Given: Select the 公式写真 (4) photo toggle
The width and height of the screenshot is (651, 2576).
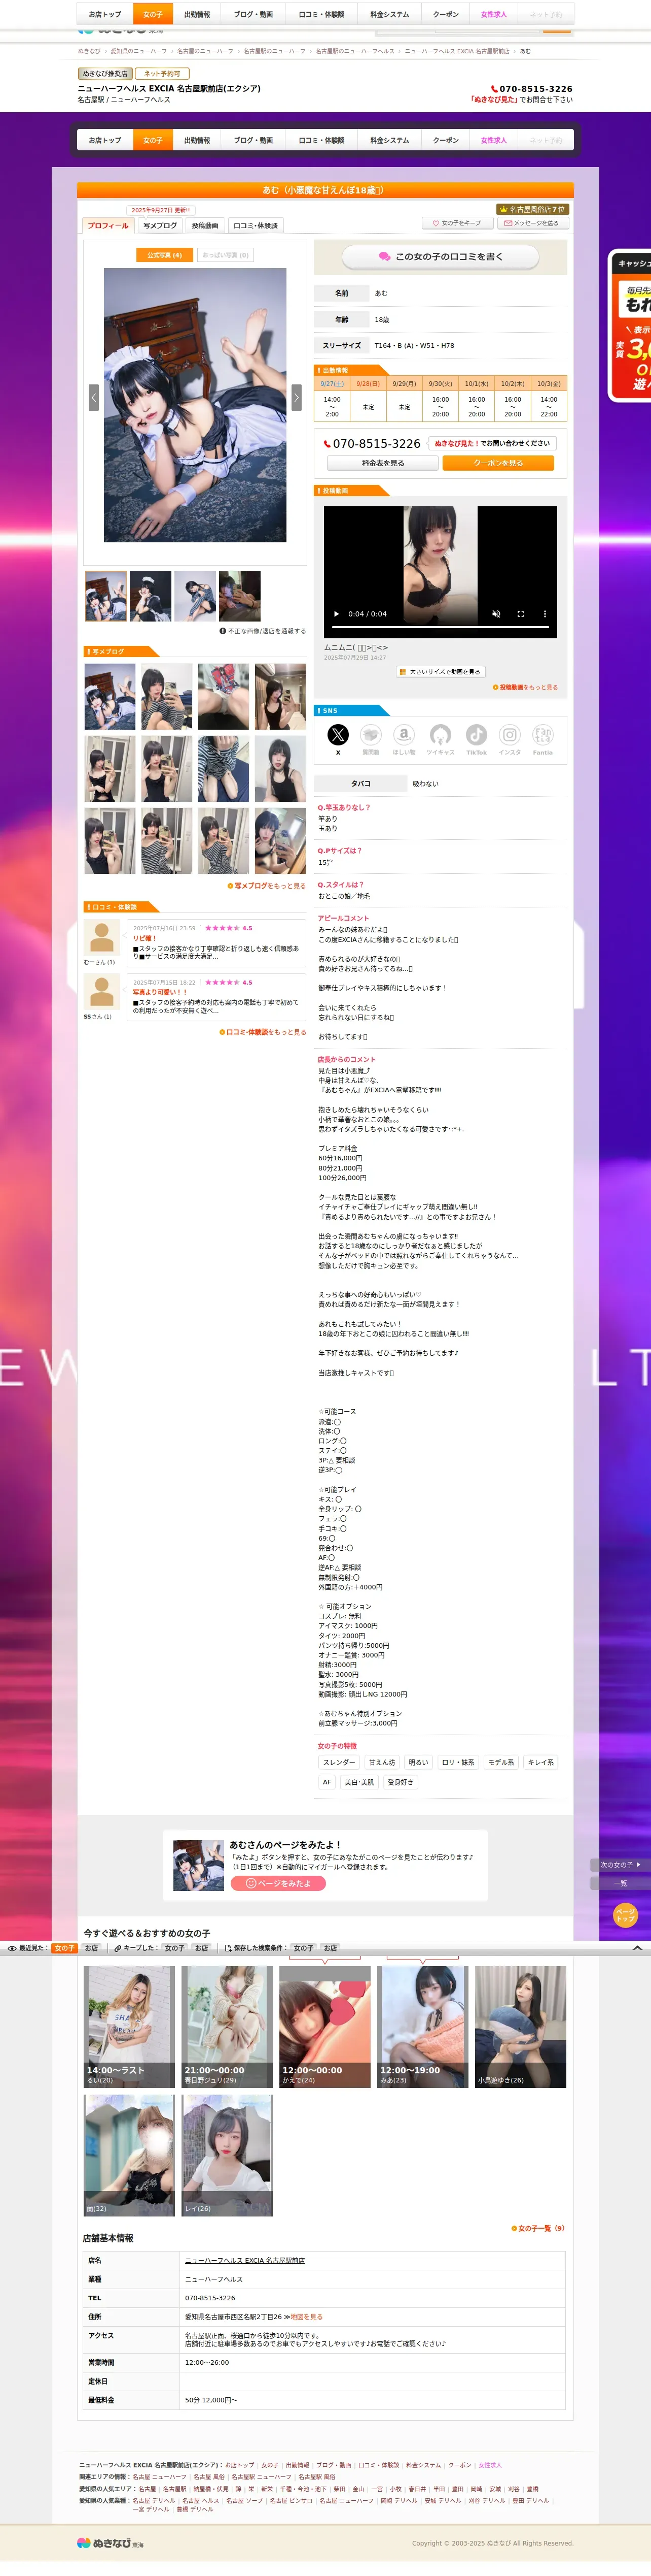Looking at the screenshot, I should pos(164,255).
